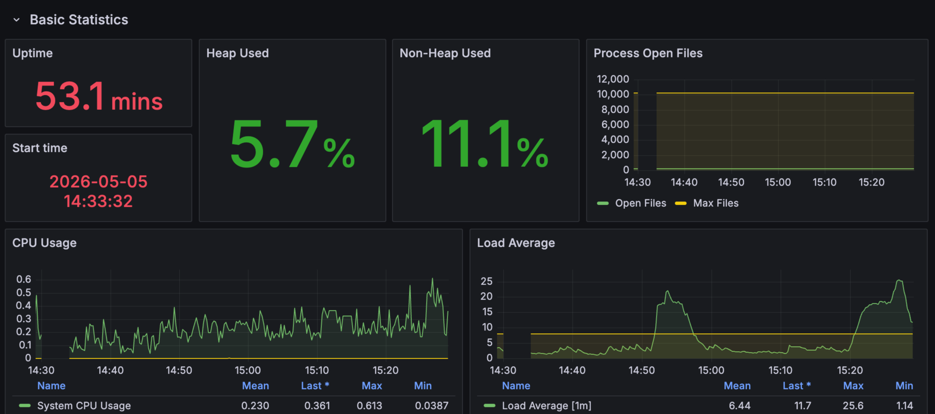
Task: Click the 2026-05-05 14:33:32 start time value
Action: pos(98,191)
